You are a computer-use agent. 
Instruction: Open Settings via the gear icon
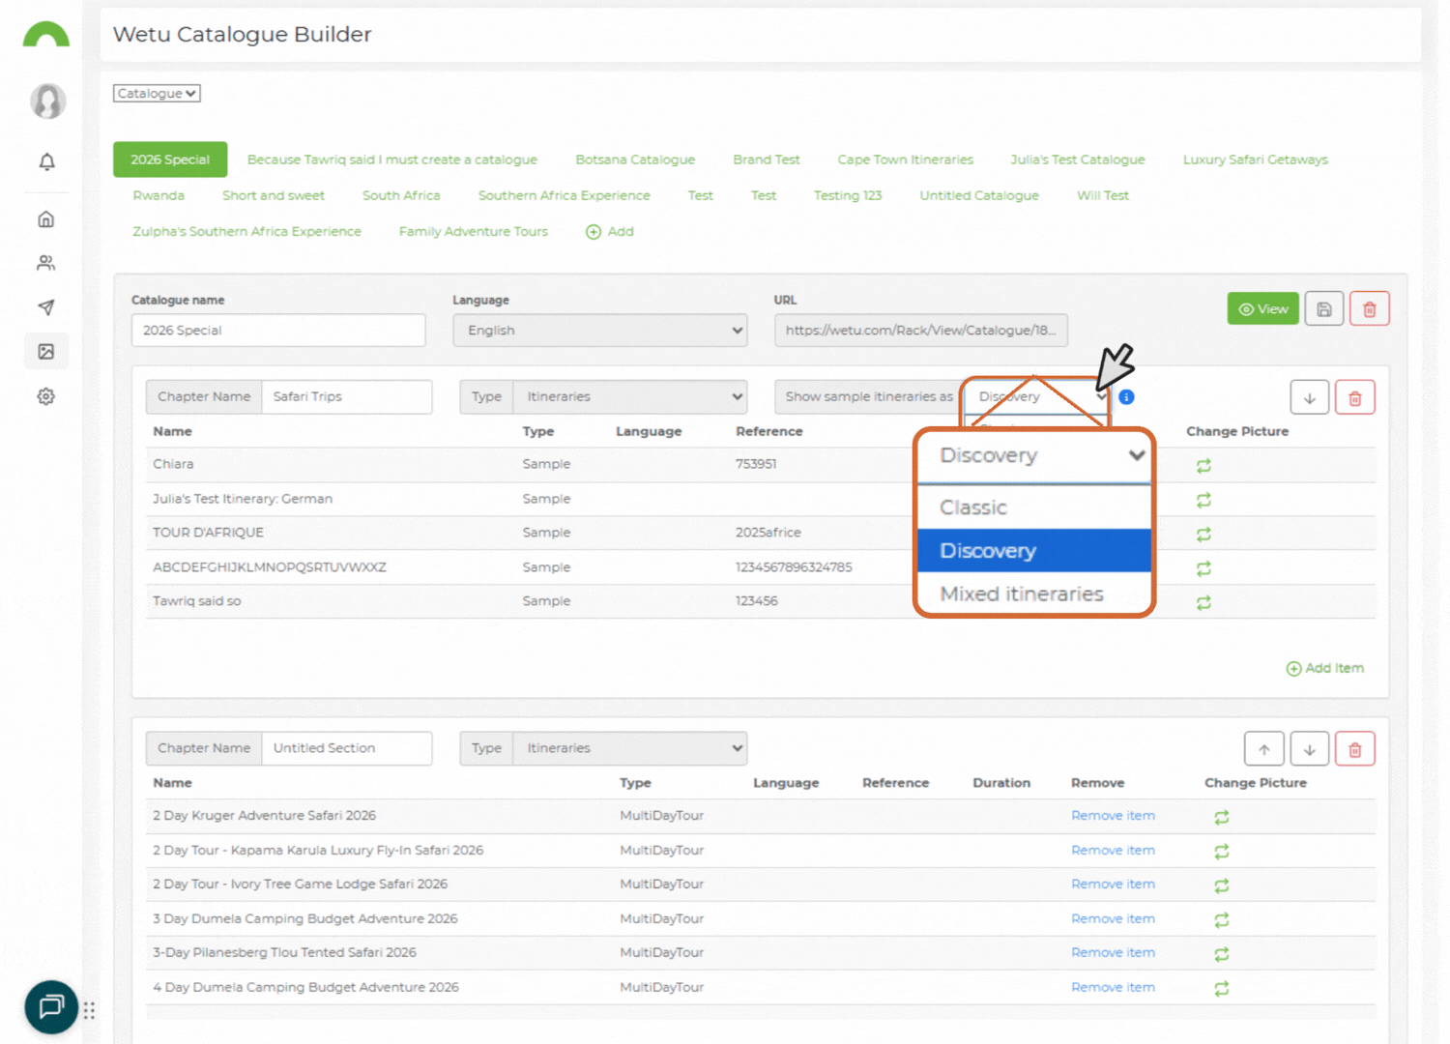(x=45, y=396)
